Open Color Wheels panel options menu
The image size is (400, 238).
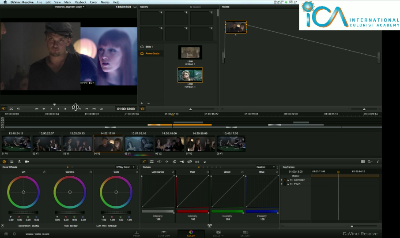(137, 167)
